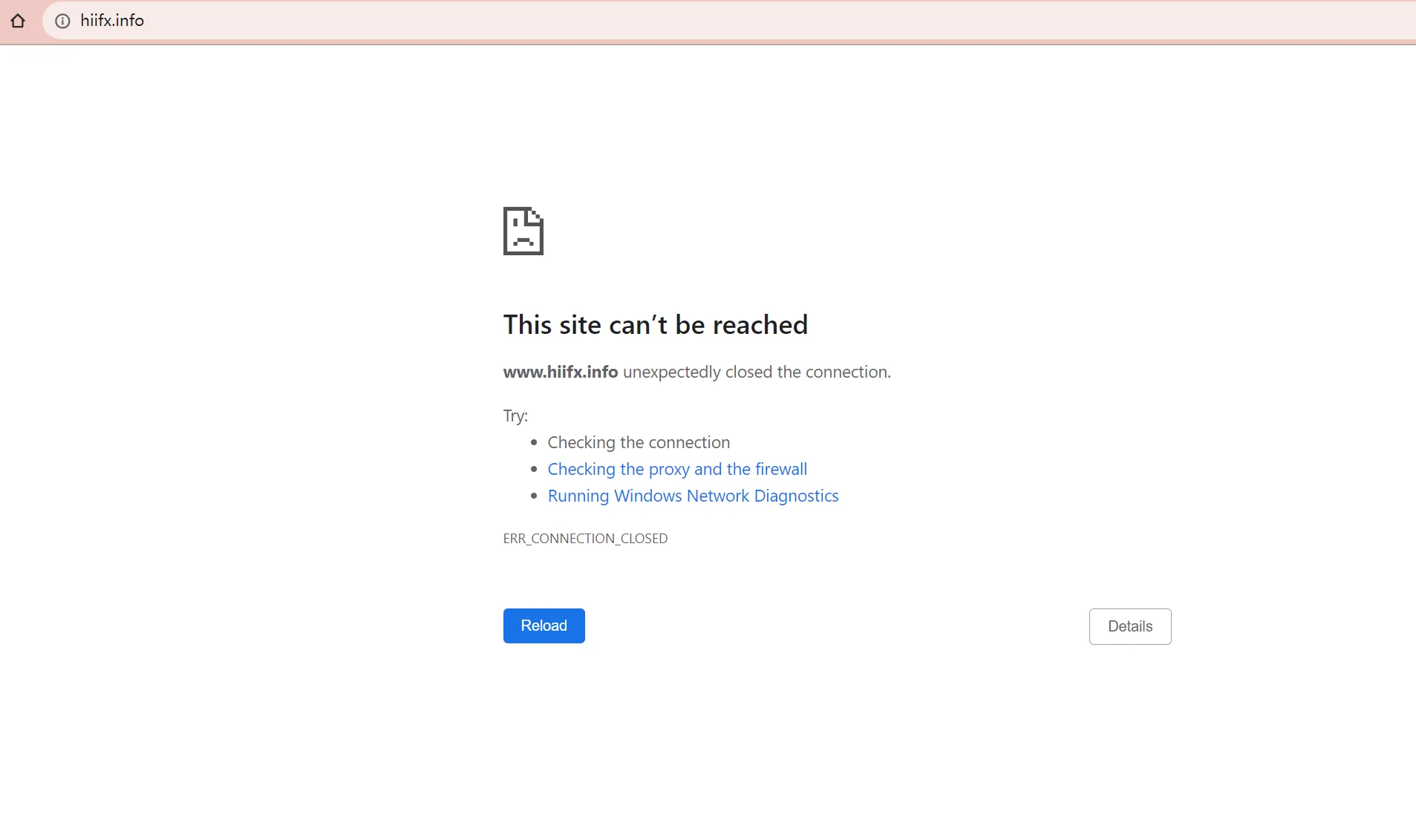The width and height of the screenshot is (1416, 837).
Task: Click the bold www.hiifx.info hostname text
Action: [x=561, y=372]
